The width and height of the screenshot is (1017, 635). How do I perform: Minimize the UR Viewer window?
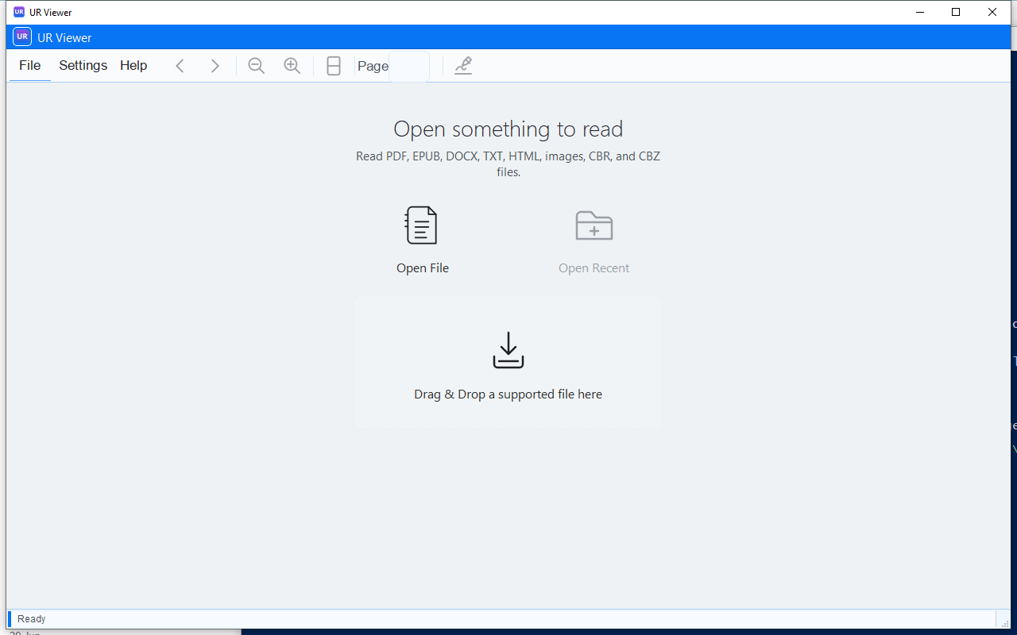click(920, 12)
